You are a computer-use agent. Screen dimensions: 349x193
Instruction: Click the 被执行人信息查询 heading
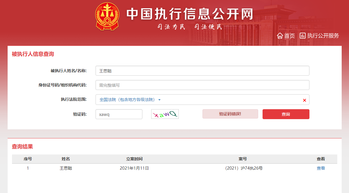click(33, 54)
